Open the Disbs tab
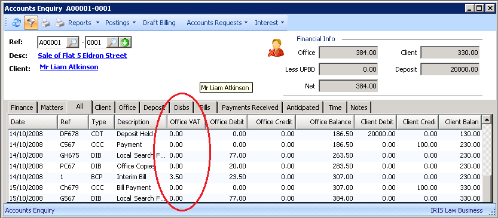 pos(182,108)
